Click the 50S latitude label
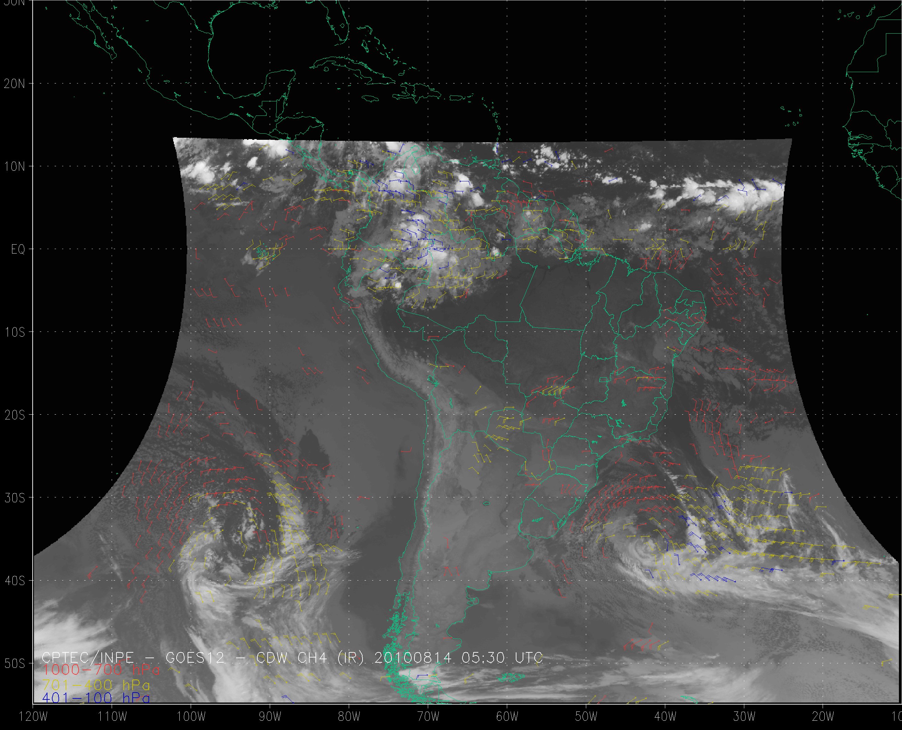 click(x=14, y=664)
